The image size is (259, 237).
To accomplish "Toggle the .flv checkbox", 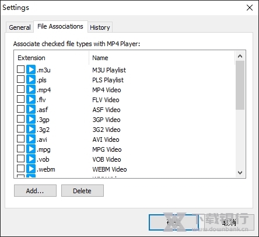I will pos(20,99).
